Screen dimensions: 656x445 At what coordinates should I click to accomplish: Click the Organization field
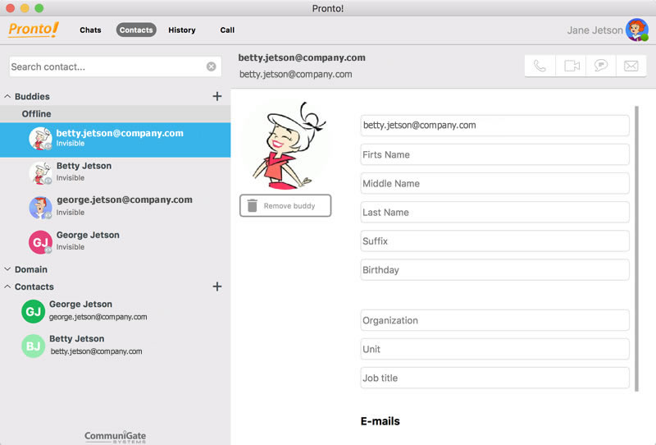pyautogui.click(x=494, y=320)
